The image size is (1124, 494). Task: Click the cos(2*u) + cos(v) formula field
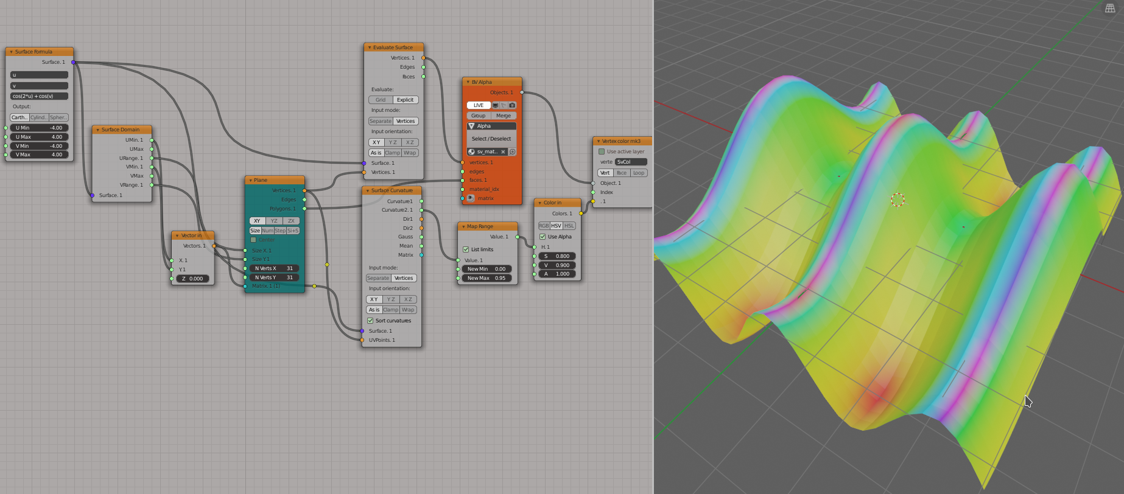[40, 96]
